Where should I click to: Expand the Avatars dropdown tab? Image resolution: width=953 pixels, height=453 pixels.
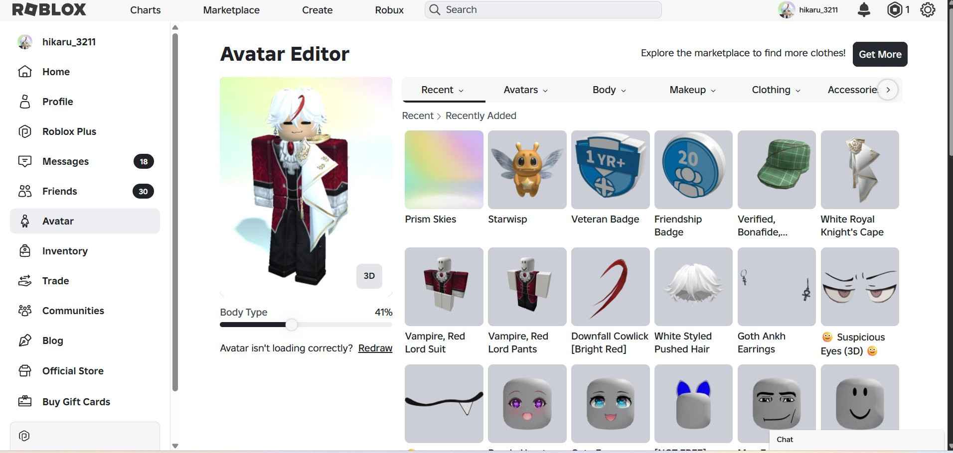click(525, 90)
